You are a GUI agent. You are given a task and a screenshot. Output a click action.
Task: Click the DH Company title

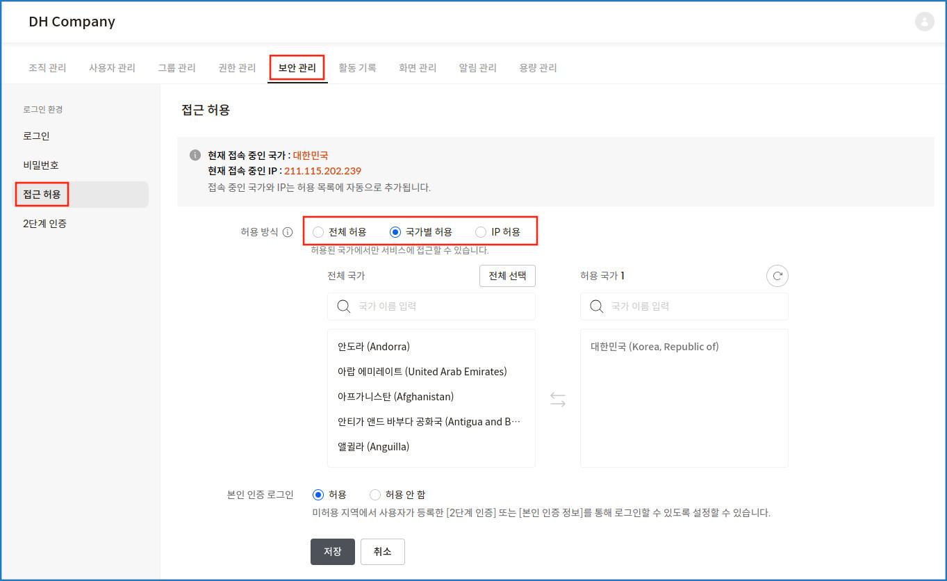(72, 22)
